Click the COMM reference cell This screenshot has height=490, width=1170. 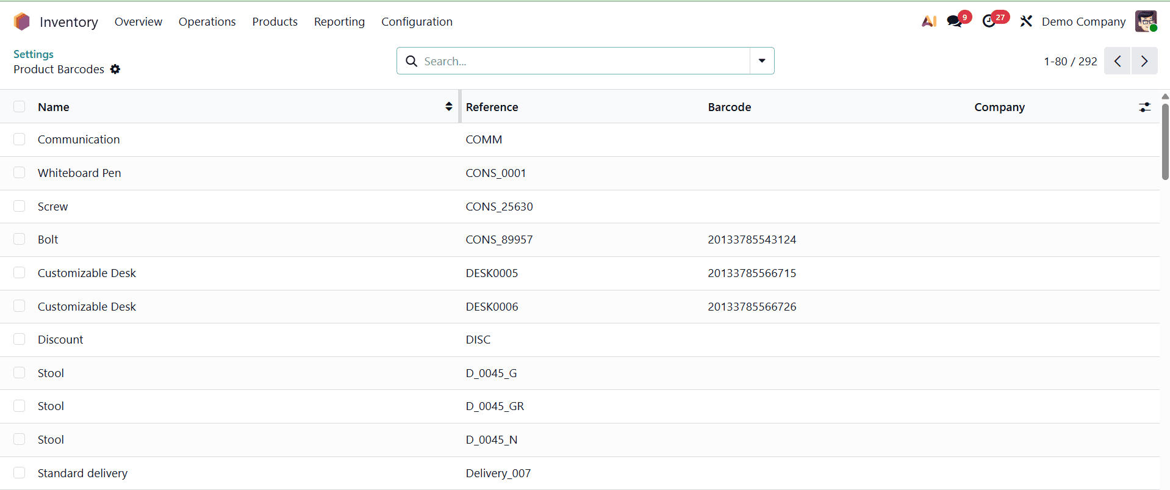(x=484, y=140)
